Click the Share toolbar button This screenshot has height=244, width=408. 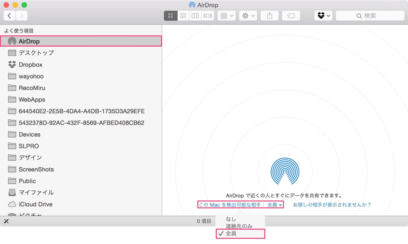[x=270, y=16]
